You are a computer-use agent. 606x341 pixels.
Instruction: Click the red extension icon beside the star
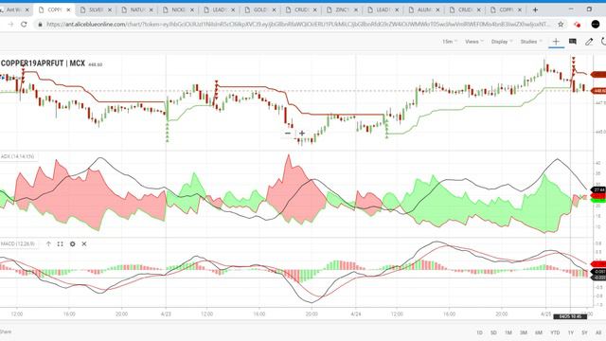tap(577, 25)
